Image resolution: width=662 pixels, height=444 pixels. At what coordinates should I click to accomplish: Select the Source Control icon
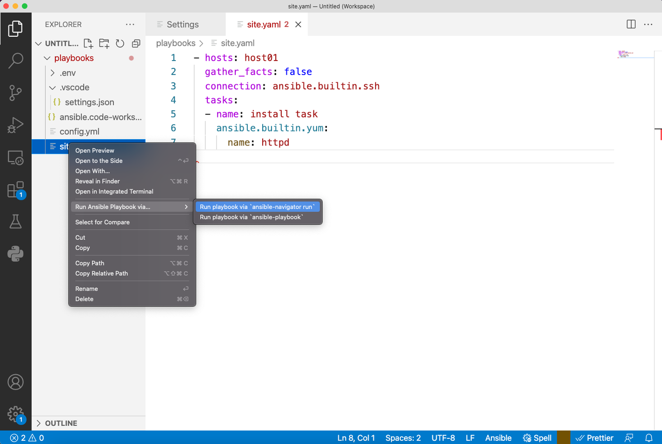click(x=16, y=93)
